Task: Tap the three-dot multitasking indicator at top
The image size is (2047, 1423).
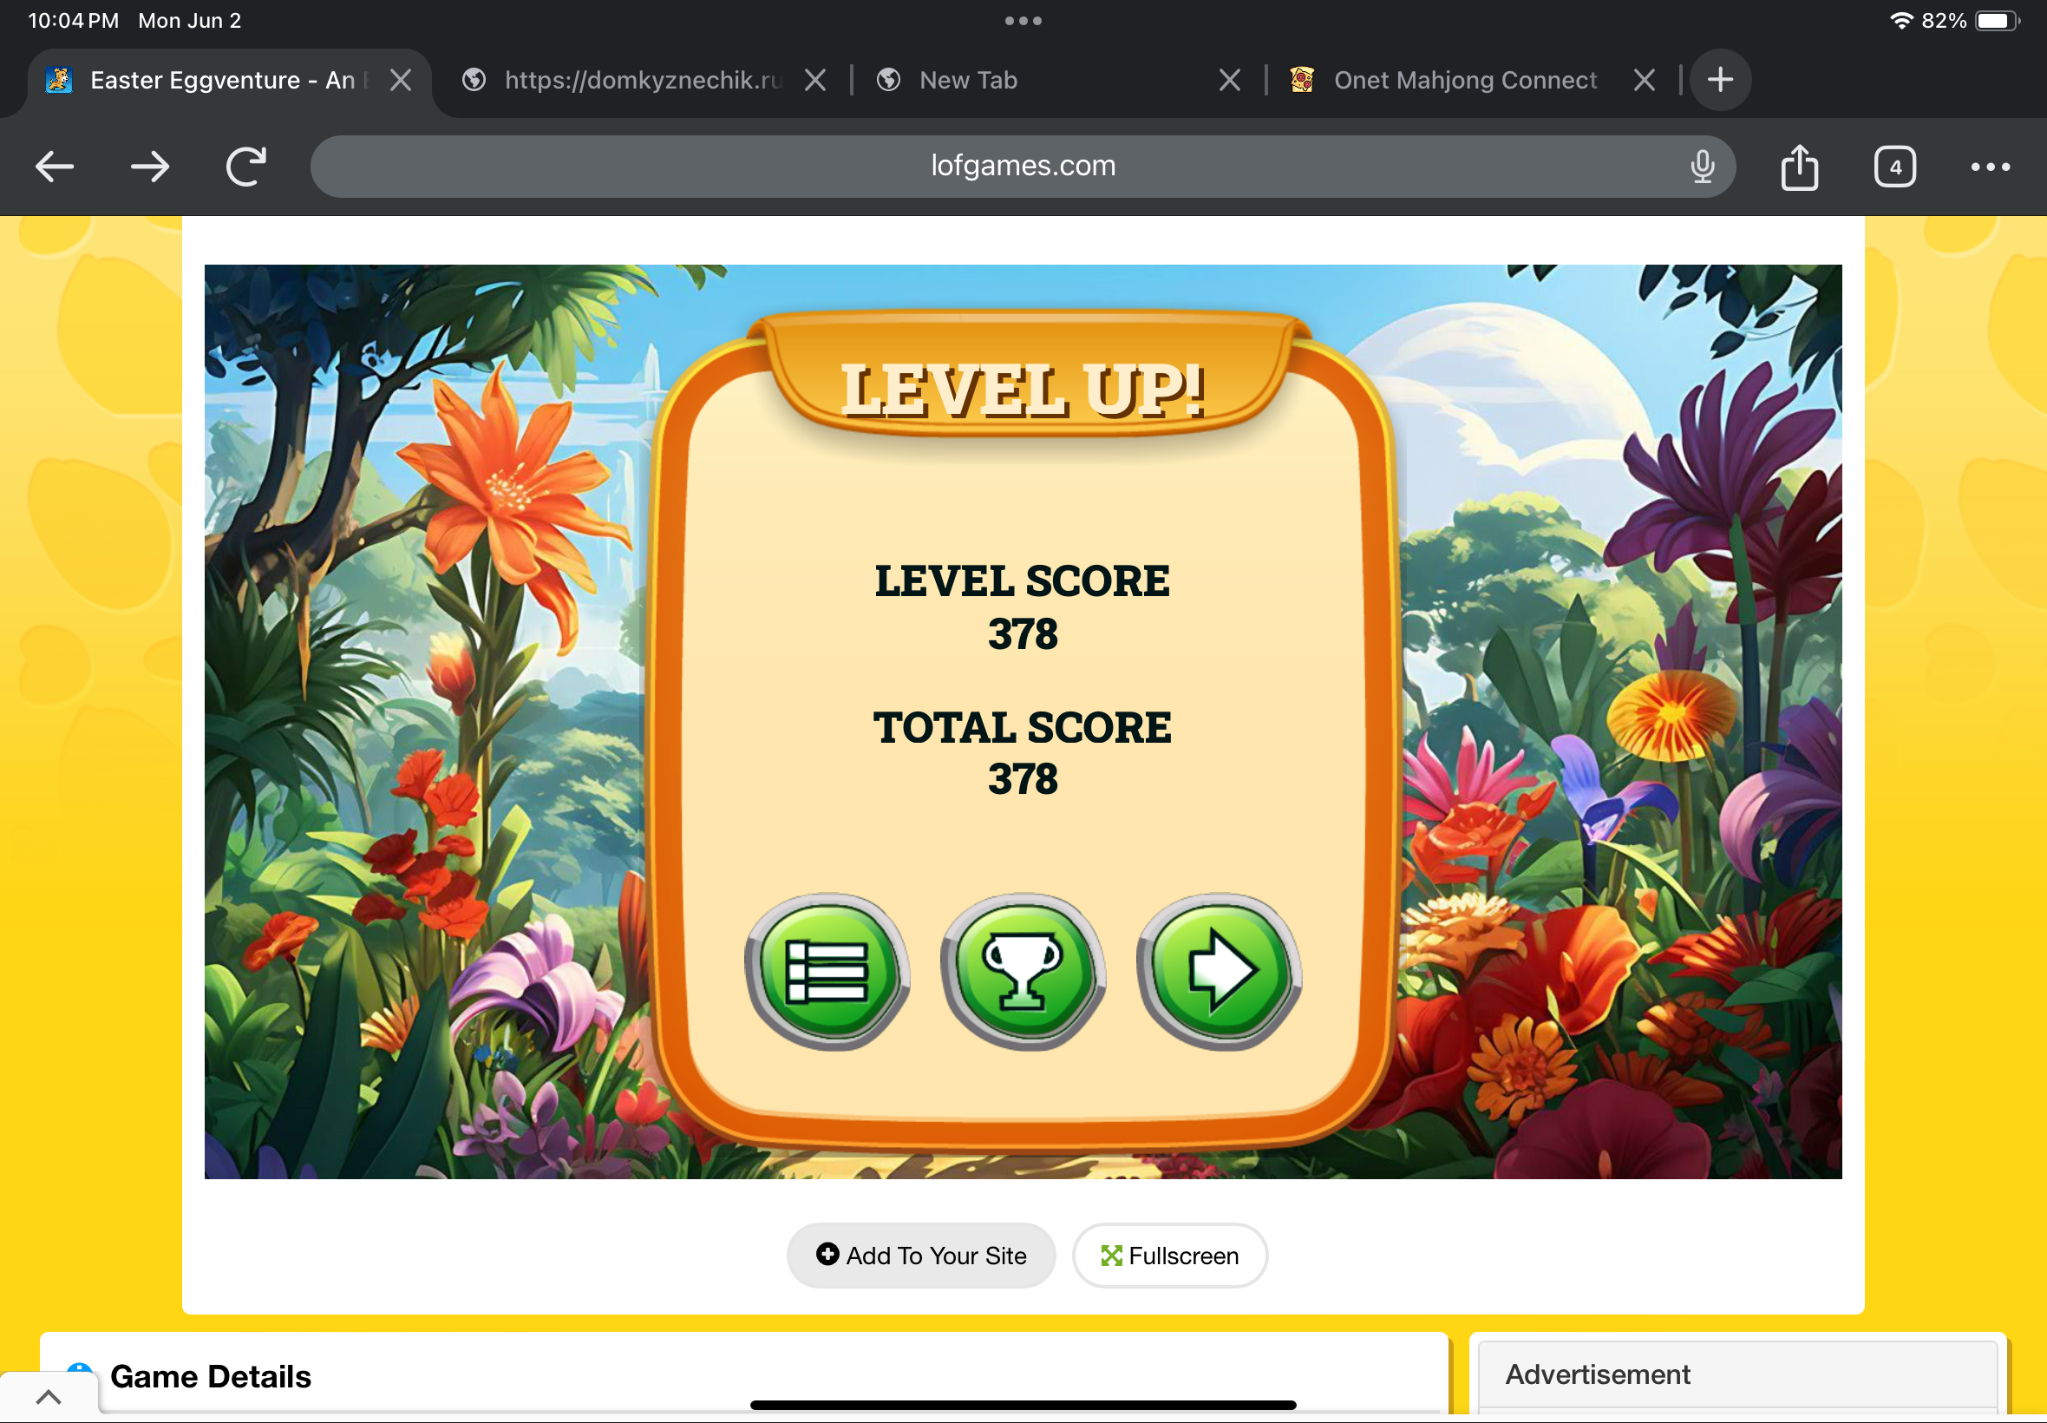Action: coord(1023,21)
